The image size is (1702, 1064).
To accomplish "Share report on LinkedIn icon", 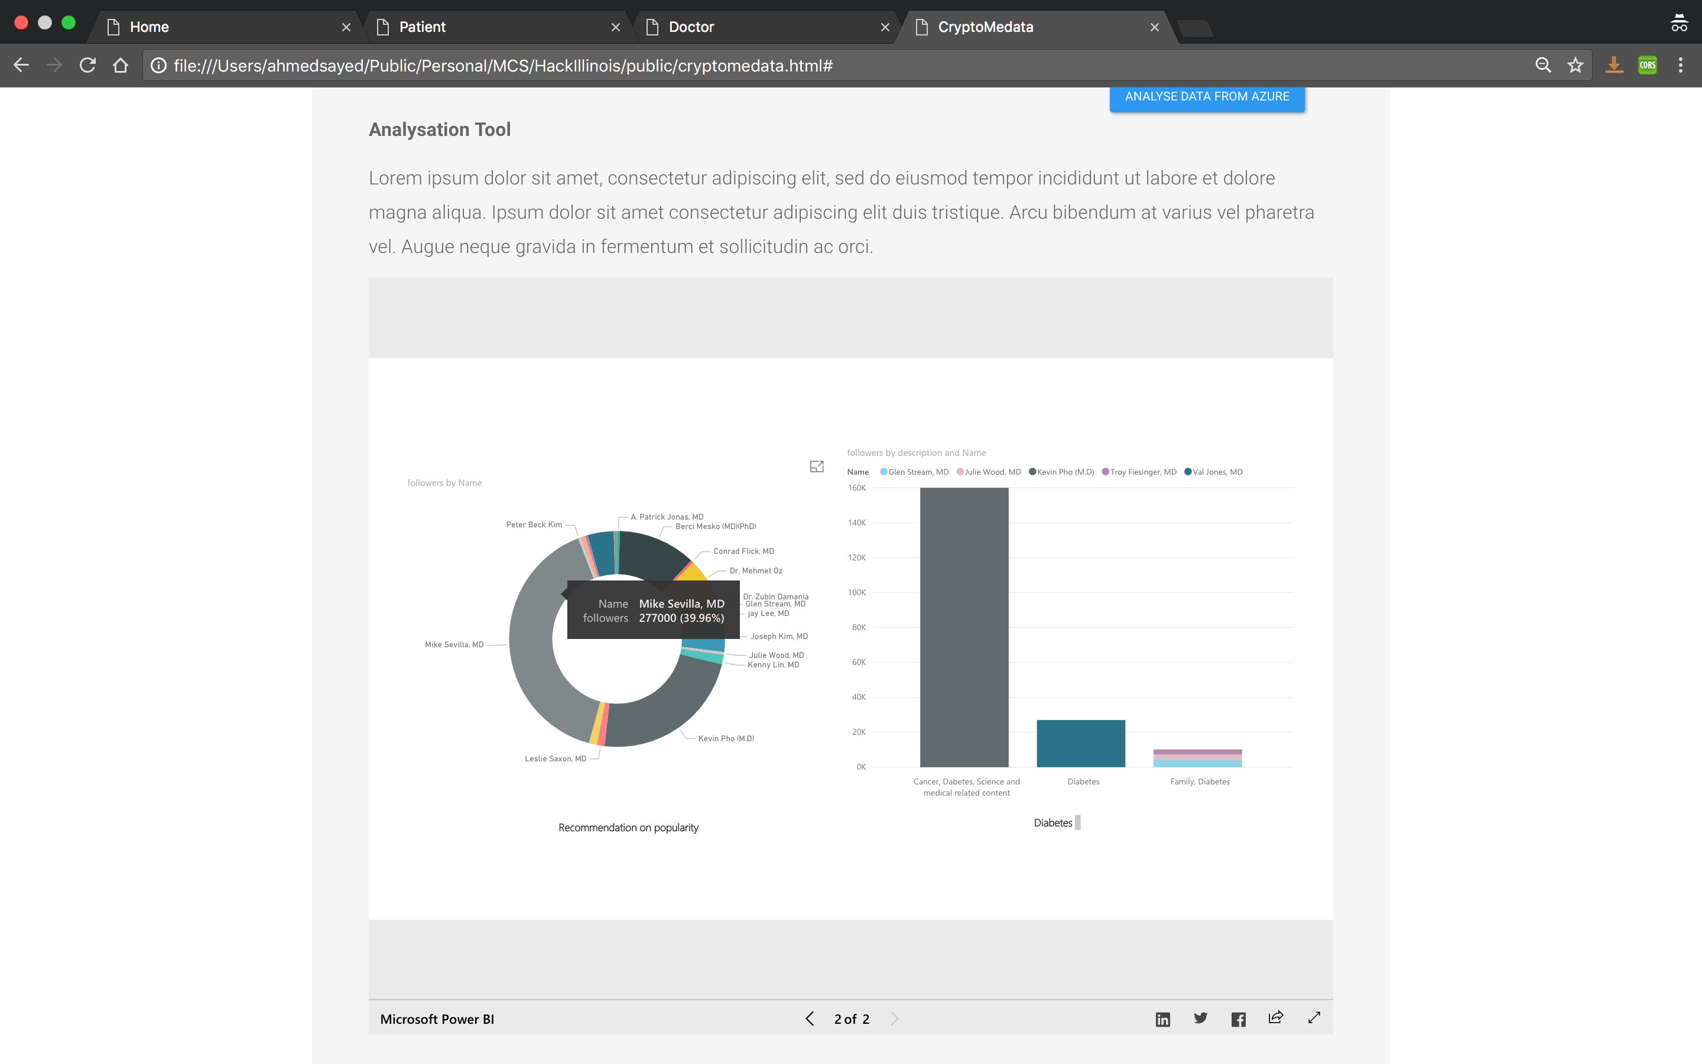I will [1162, 1019].
